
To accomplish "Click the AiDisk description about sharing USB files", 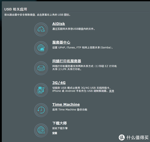I will (x=74, y=29).
